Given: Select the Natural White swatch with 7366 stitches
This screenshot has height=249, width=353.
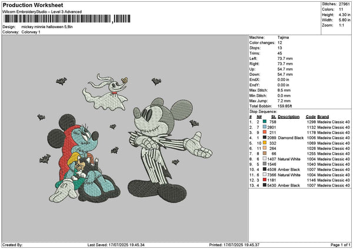Looking at the screenshot, I should (265, 174).
